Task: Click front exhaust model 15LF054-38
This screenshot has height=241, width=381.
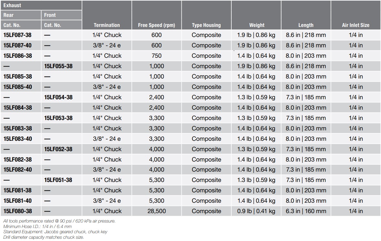Action: tap(58, 97)
